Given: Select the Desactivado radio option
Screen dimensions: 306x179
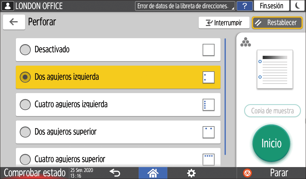Looking at the screenshot, I should pyautogui.click(x=25, y=50).
